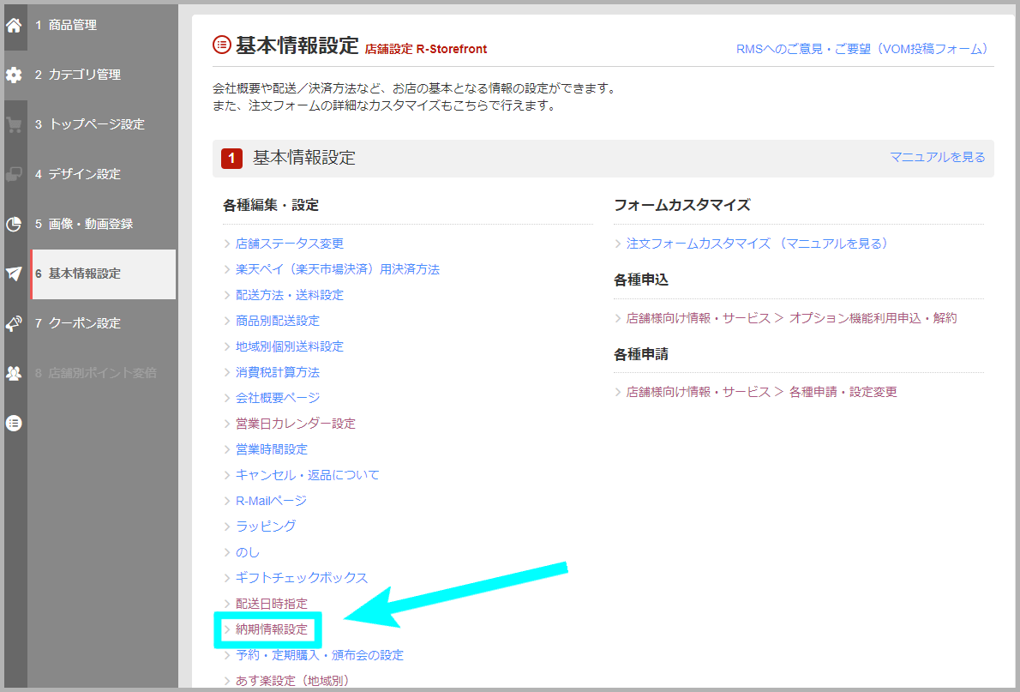Open 営業日カレンダー設定 link

296,424
